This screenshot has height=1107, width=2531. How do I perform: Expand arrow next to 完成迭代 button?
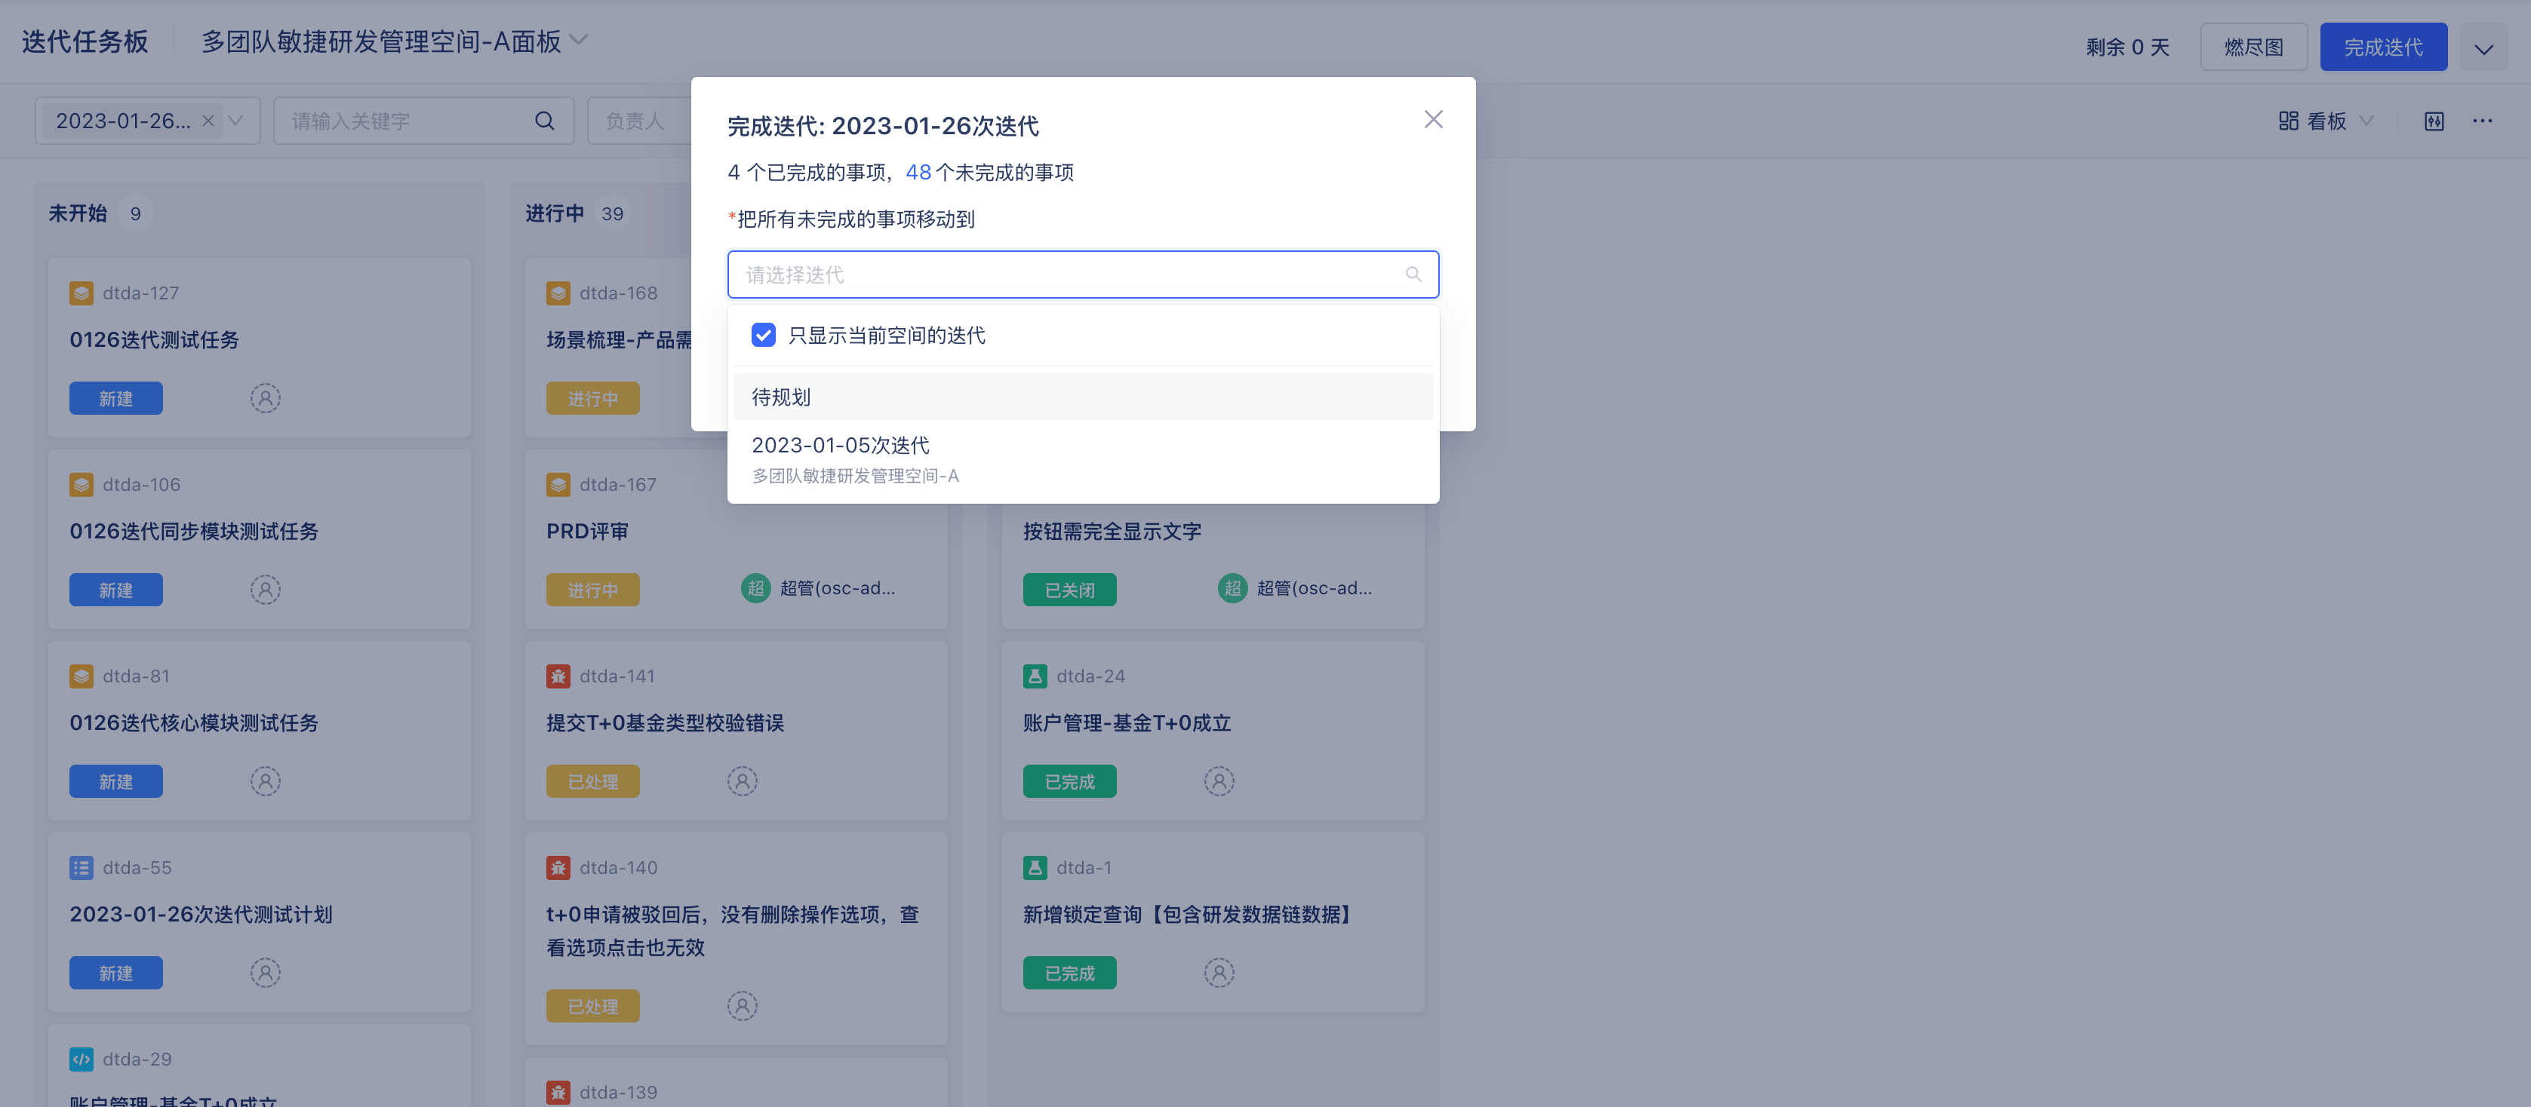[x=2483, y=48]
